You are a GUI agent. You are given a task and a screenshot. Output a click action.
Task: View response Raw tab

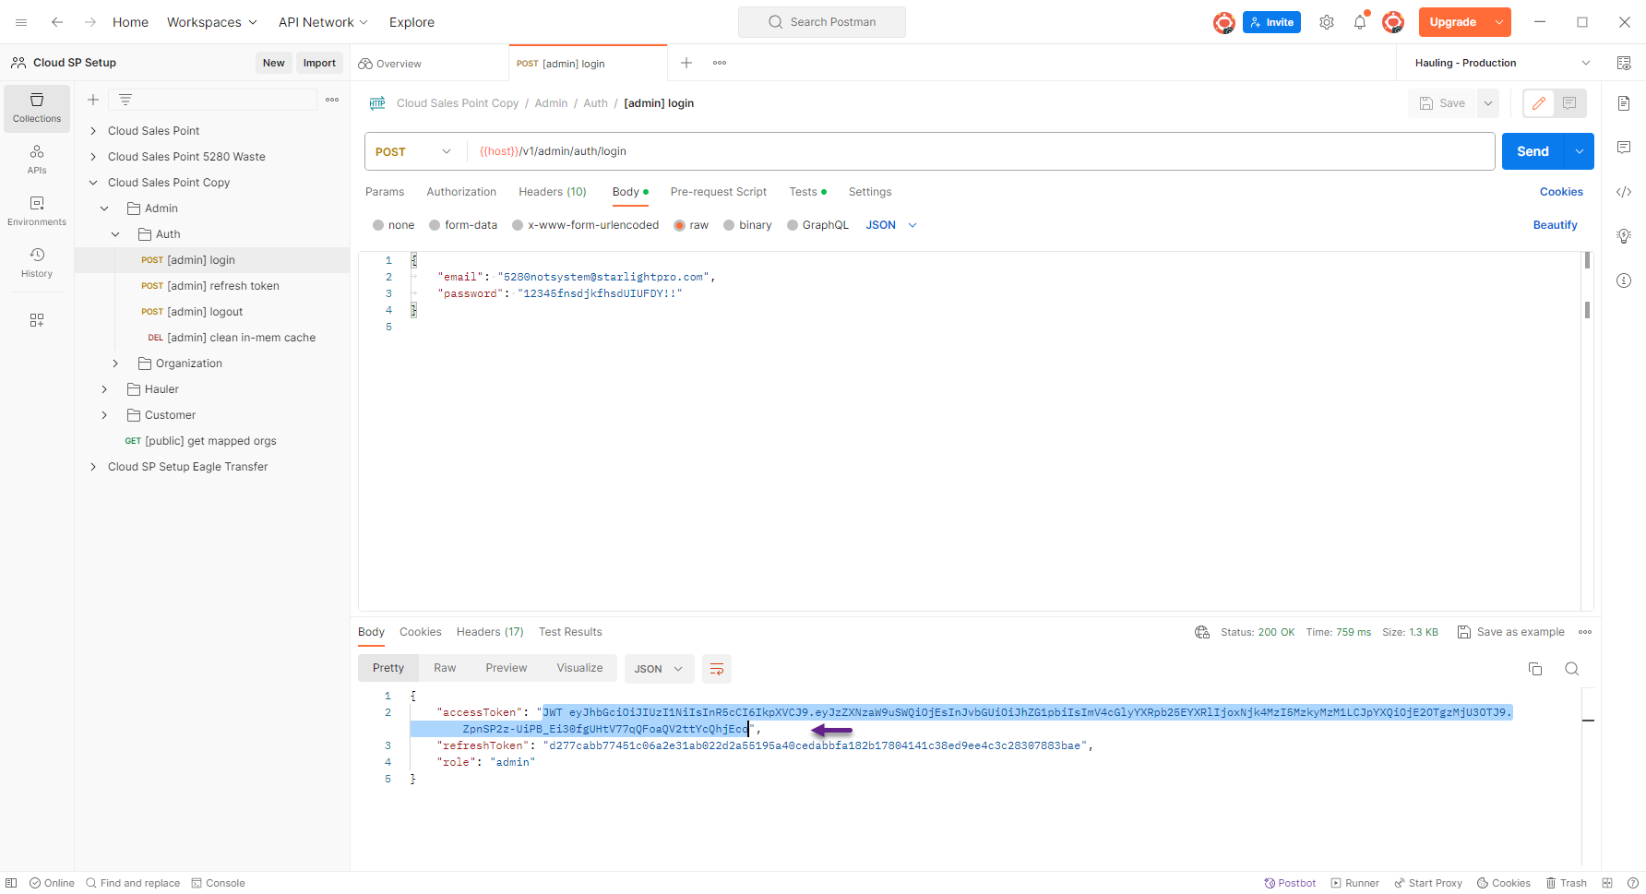[x=445, y=668]
